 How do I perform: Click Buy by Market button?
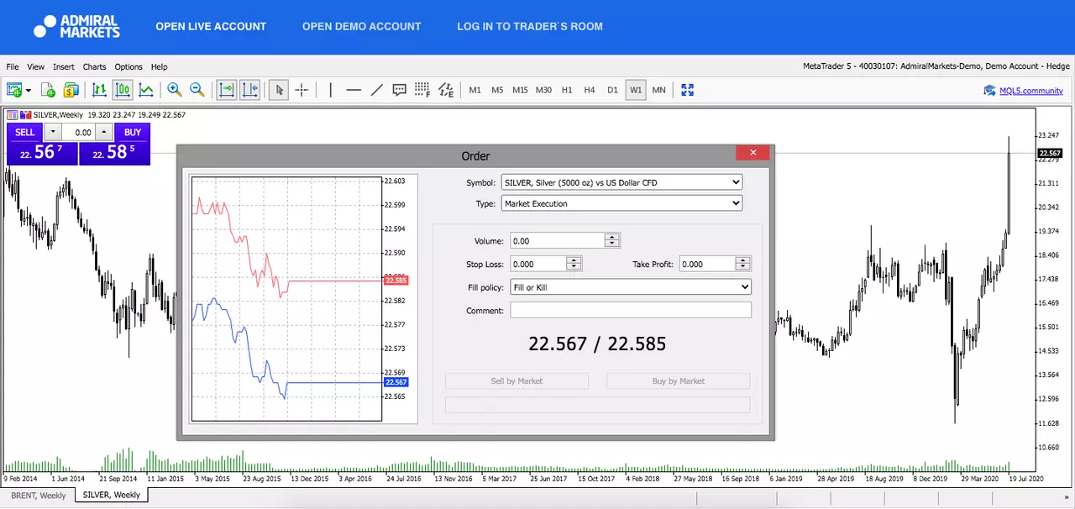click(678, 381)
